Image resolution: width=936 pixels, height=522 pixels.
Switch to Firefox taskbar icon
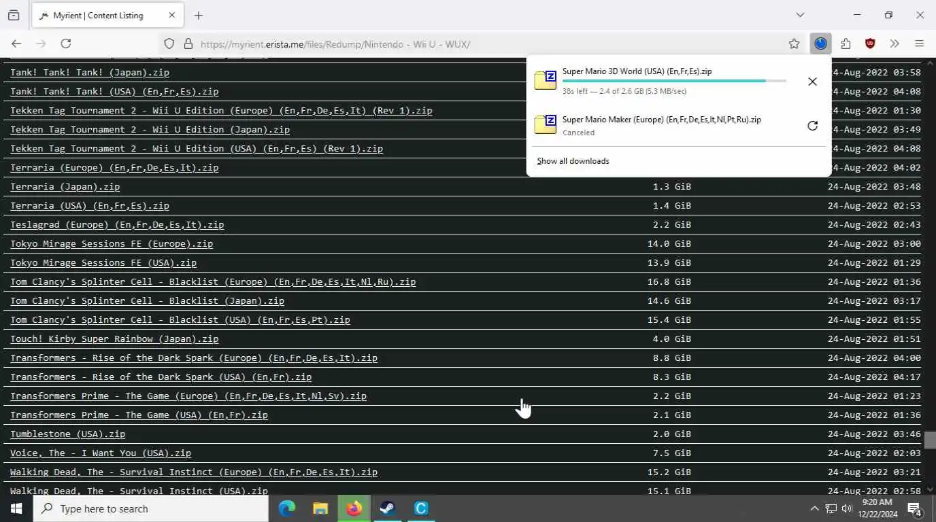click(354, 508)
